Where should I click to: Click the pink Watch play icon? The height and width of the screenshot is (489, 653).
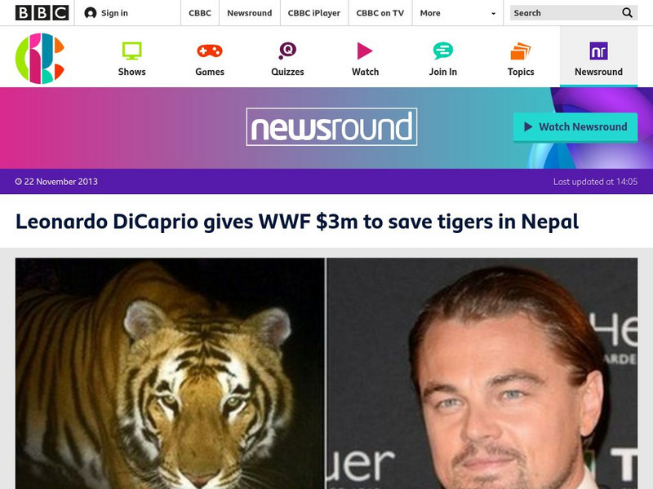[365, 51]
